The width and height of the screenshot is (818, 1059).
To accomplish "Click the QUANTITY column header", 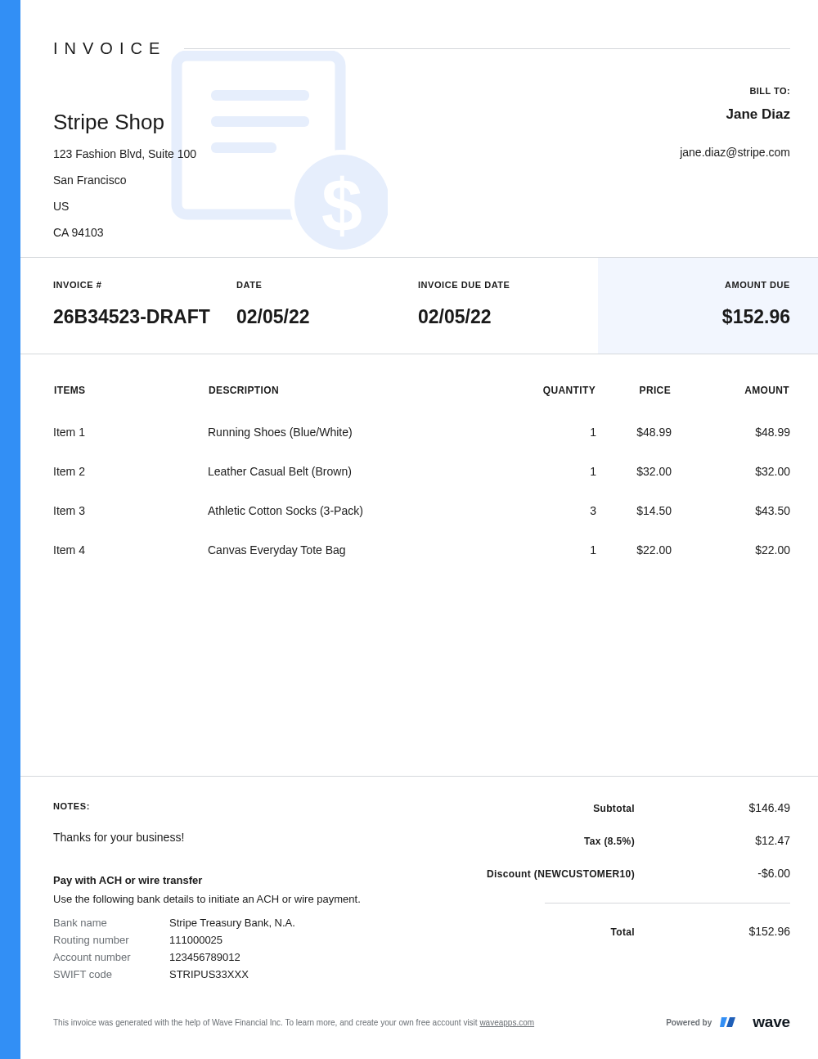I will (x=569, y=390).
